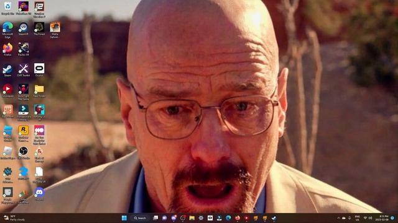Image resolution: width=398 pixels, height=223 pixels.
Task: Switch to Microsoft Edge on the taskbar
Action: [x=228, y=218]
